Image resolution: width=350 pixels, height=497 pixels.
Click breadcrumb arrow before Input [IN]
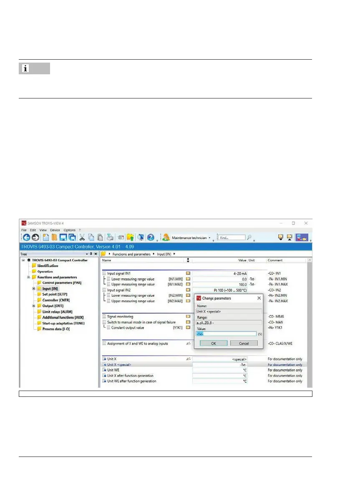point(154,254)
